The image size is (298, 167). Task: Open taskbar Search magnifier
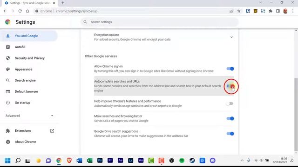[x=18, y=161]
